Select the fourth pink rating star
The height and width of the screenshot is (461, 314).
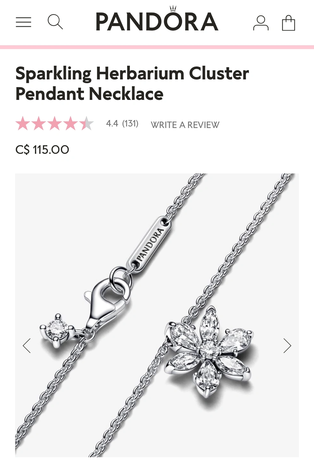[70, 124]
